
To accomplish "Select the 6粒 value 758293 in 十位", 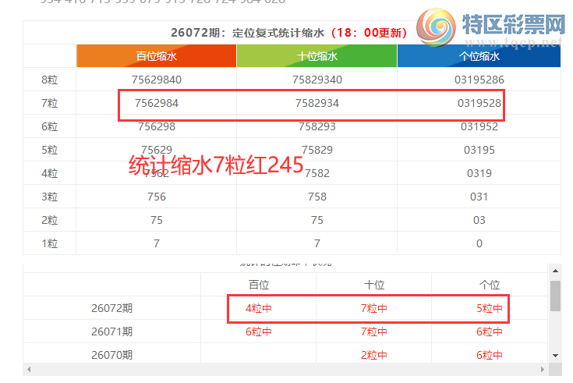I will [317, 126].
